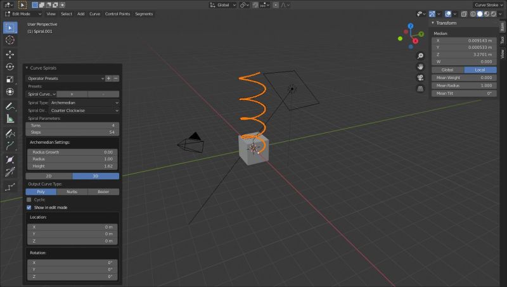
Task: Click the Location X field
Action: point(72,227)
